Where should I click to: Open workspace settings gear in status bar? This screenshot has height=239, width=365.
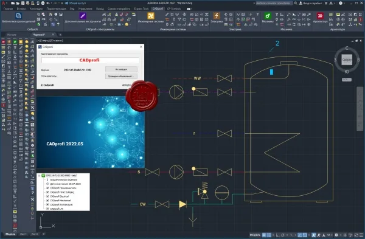tap(336, 235)
